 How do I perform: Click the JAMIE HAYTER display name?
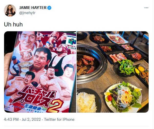[33, 8]
